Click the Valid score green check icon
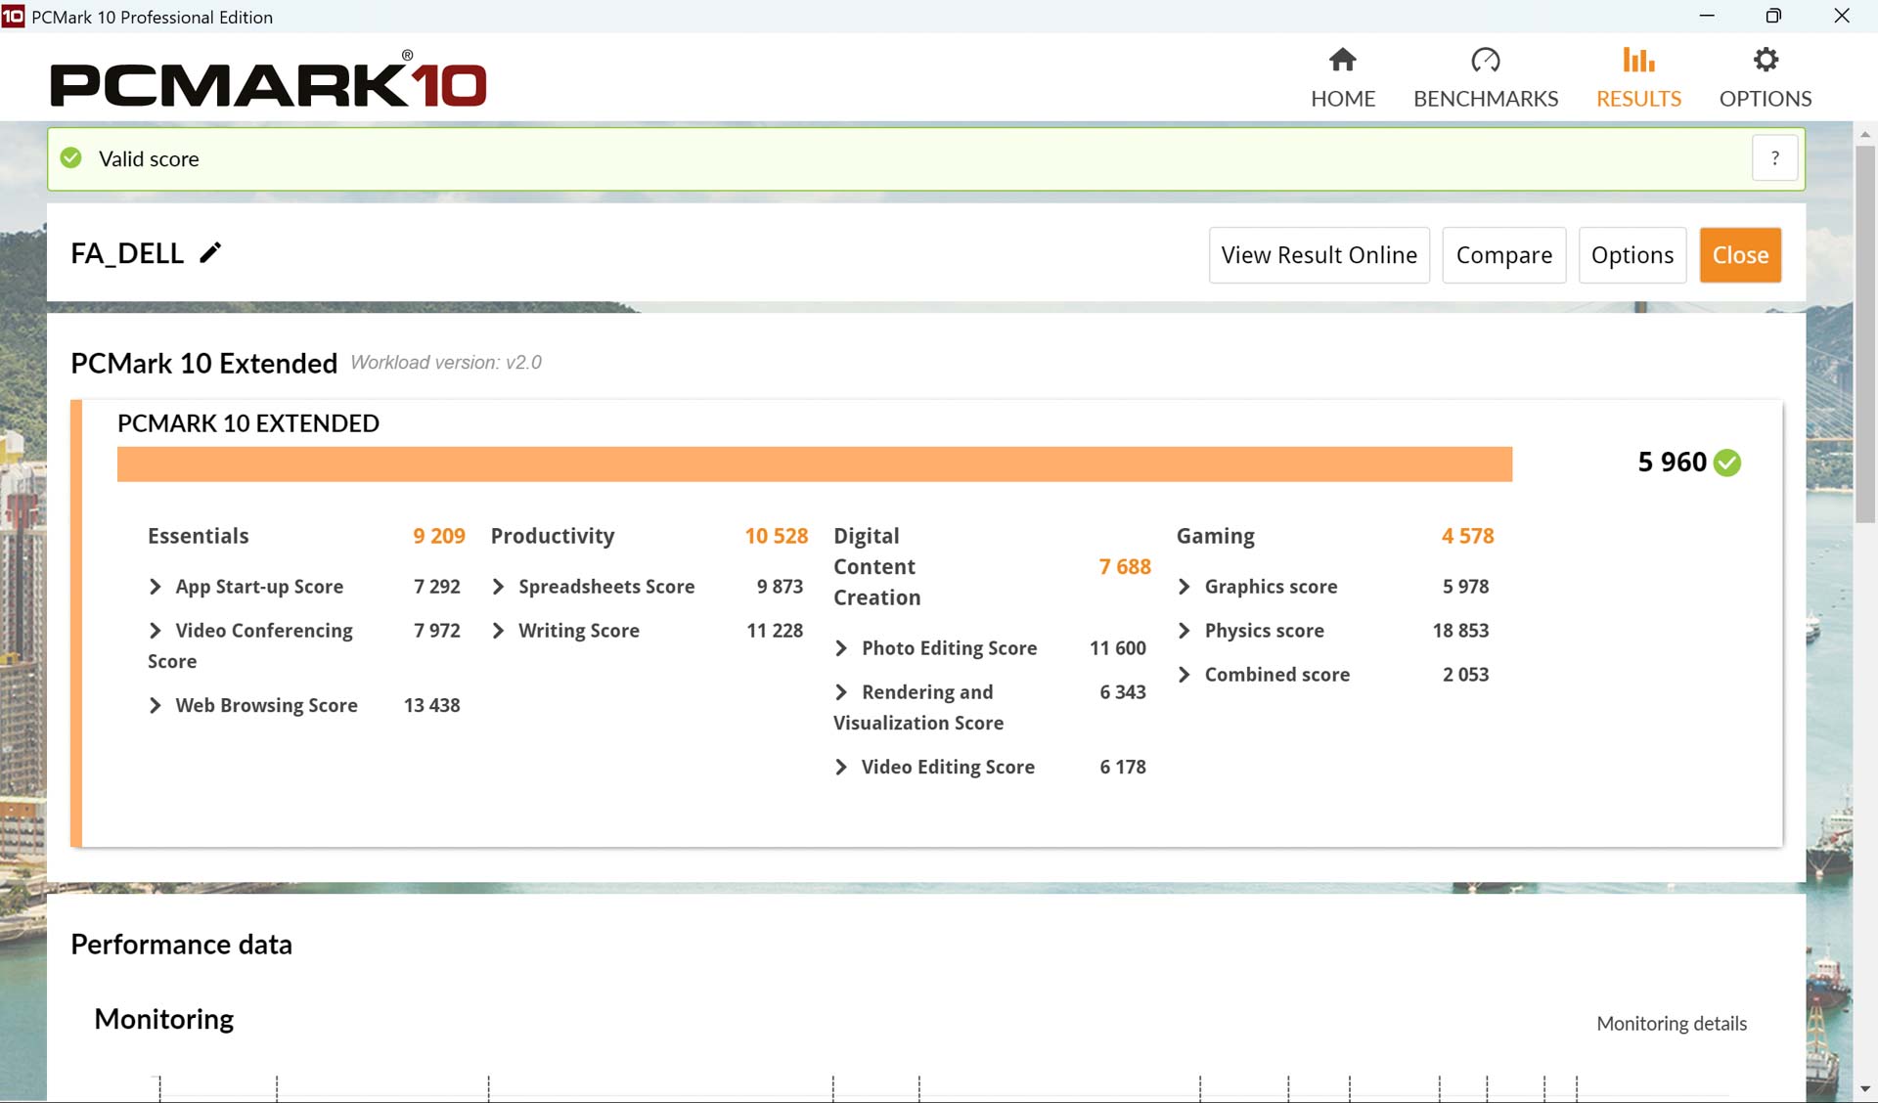 [x=71, y=158]
